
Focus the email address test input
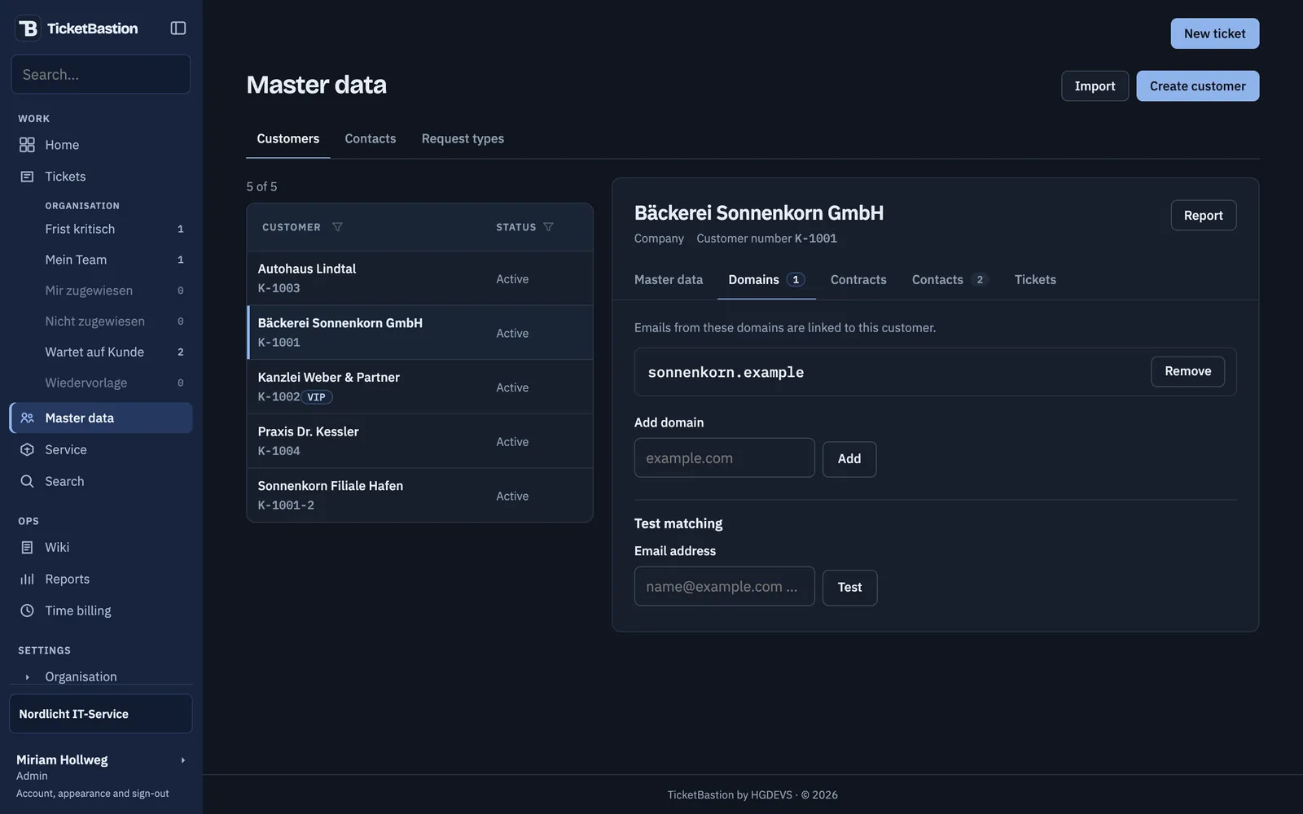tap(725, 586)
